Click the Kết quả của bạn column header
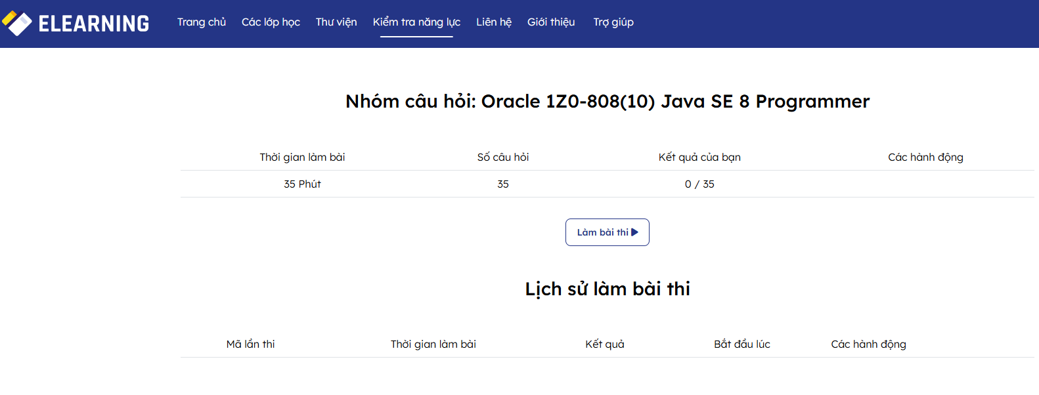The height and width of the screenshot is (395, 1039). point(699,157)
